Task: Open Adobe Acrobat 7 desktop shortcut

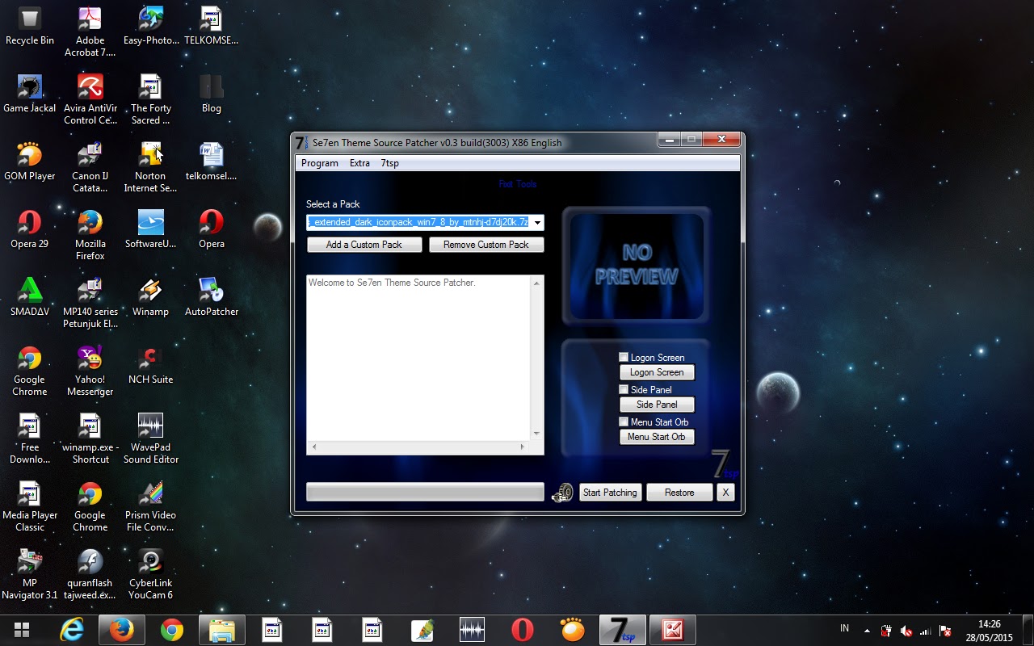Action: tap(90, 31)
